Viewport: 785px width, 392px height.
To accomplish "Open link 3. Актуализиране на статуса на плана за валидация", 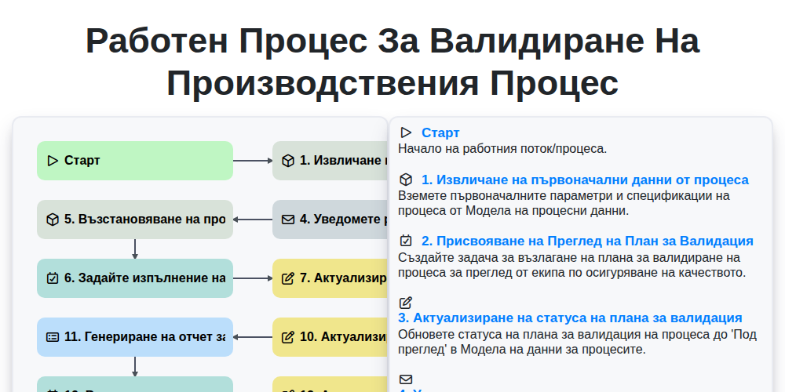I will click(x=570, y=318).
